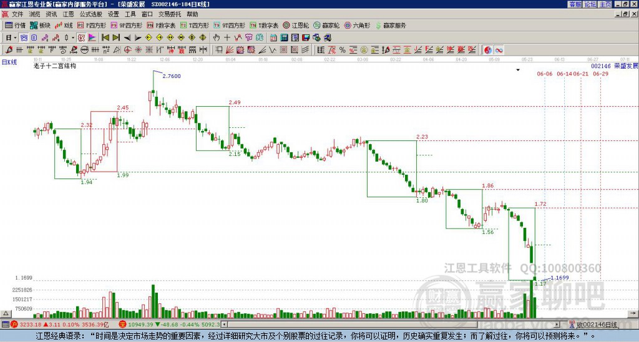
Task: Click the 客服 link in title bar
Action: point(575,4)
